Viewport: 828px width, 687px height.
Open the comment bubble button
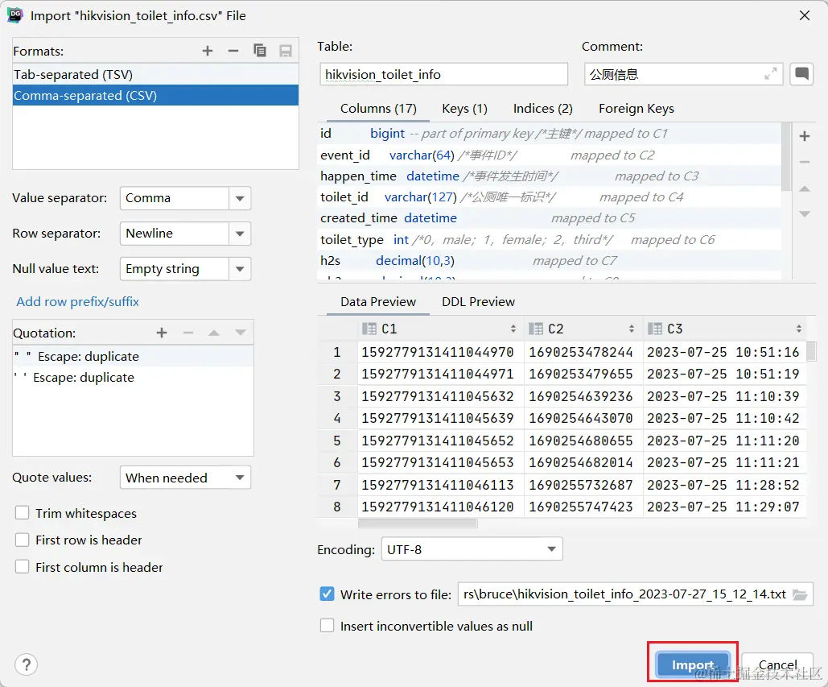pyautogui.click(x=801, y=73)
